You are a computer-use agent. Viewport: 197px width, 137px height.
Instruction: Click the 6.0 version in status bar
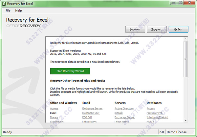(162, 132)
